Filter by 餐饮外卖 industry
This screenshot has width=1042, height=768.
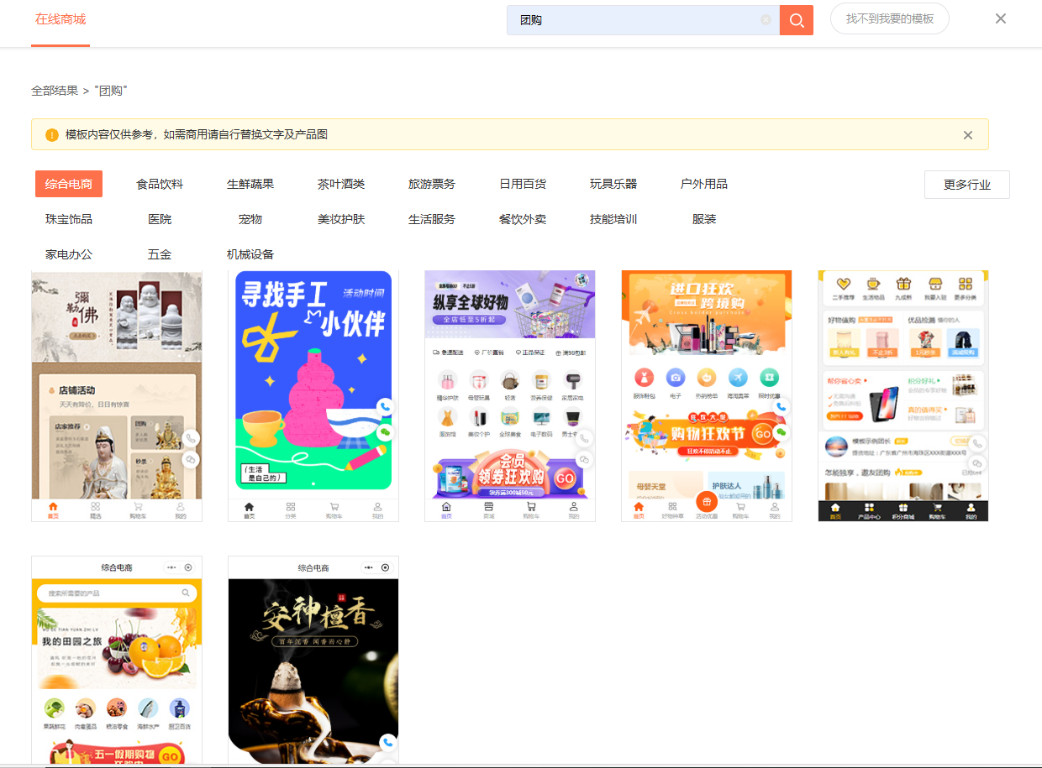click(523, 219)
